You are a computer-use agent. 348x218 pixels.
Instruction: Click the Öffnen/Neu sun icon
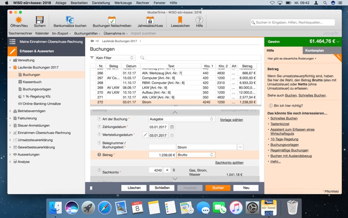point(19,20)
